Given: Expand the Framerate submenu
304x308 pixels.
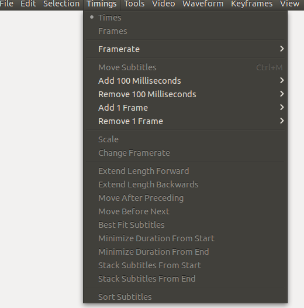Looking at the screenshot, I should [185, 49].
